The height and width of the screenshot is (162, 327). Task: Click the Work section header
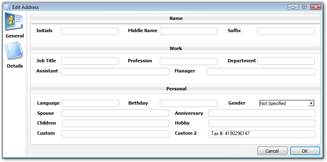coord(176,48)
